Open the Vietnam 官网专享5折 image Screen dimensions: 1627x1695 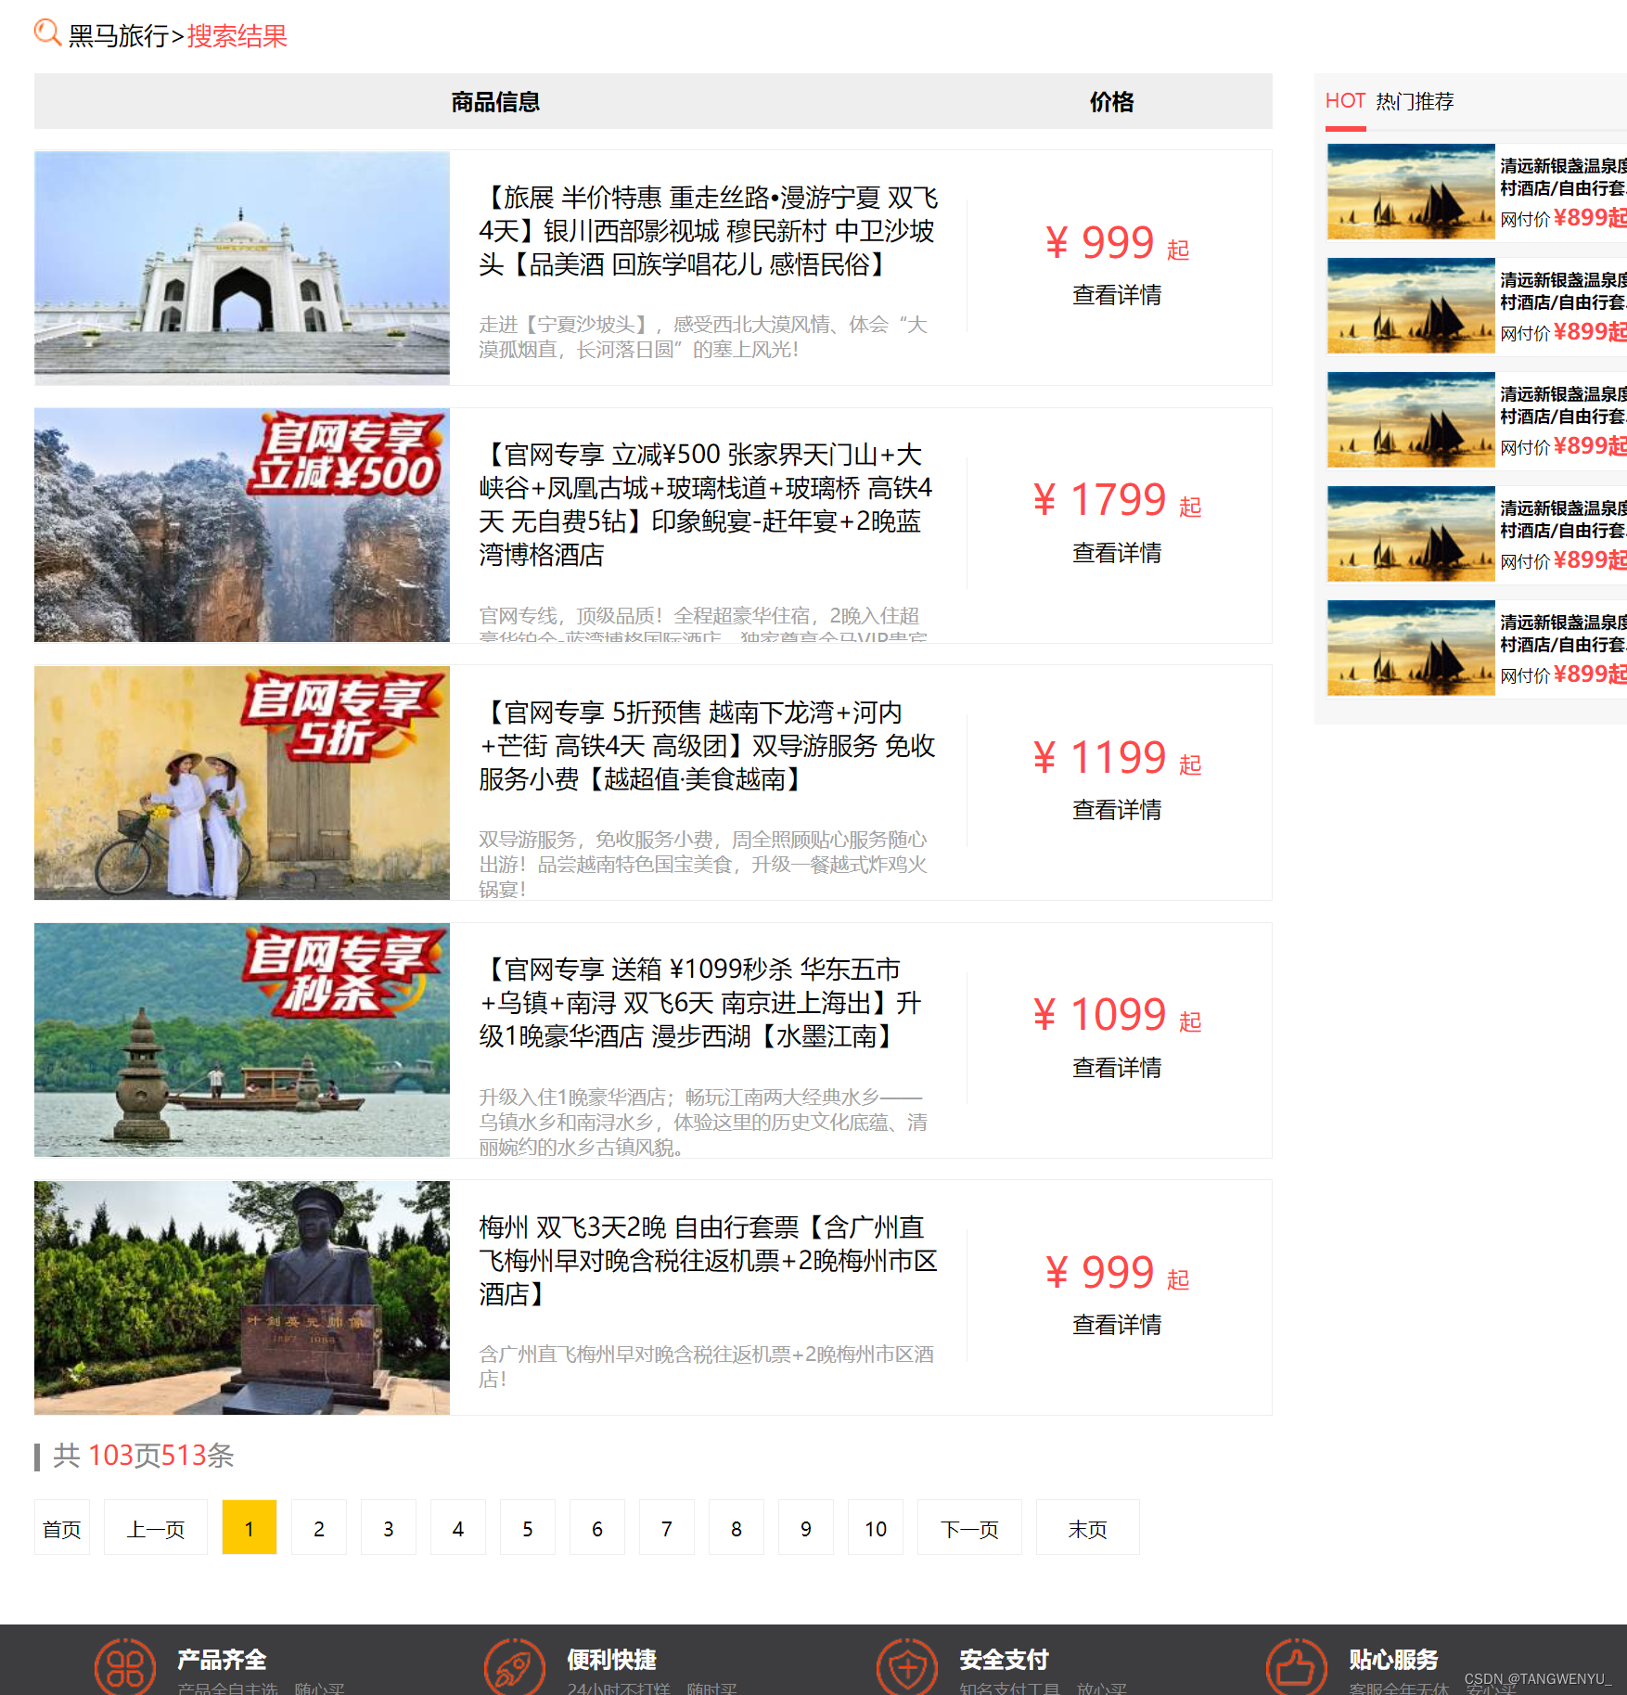(242, 783)
